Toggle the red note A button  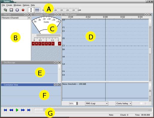[33, 44]
